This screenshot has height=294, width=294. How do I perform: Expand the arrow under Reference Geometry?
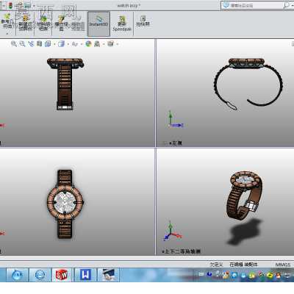[7, 34]
